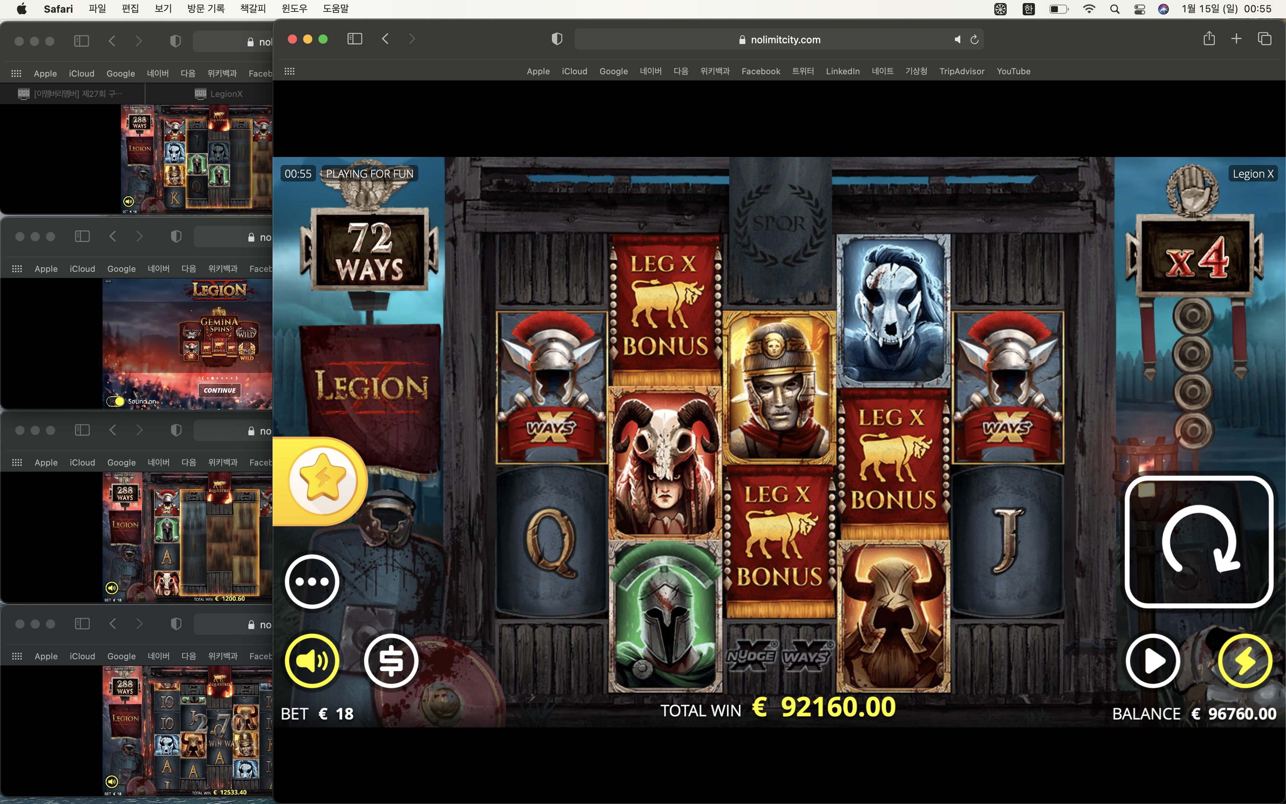Open the Share menu in Safari
Image resolution: width=1286 pixels, height=804 pixels.
click(x=1209, y=38)
